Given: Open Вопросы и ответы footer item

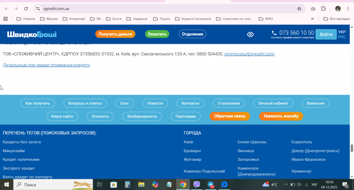Looking at the screenshot, I should (x=85, y=103).
